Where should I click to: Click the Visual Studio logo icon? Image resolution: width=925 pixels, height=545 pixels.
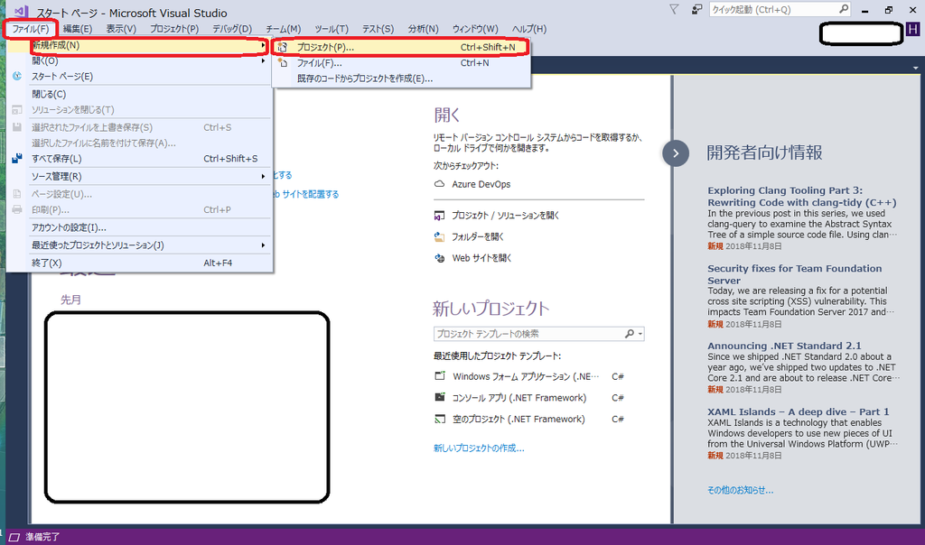[22, 11]
